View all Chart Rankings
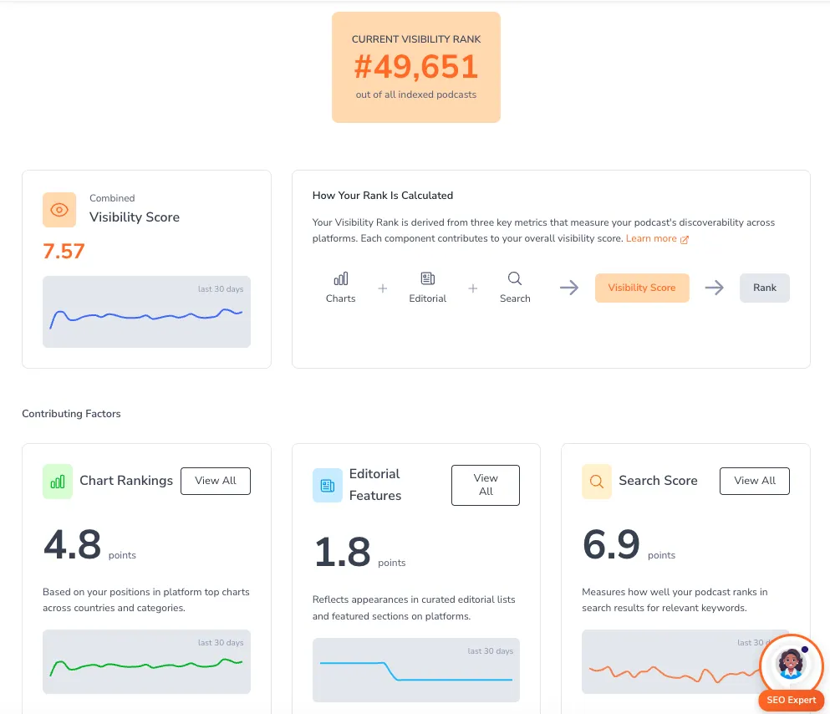The width and height of the screenshot is (830, 714). click(216, 481)
